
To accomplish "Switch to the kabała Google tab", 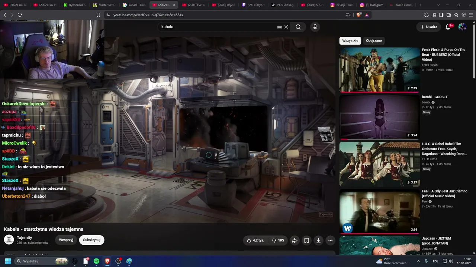I will (x=134, y=5).
